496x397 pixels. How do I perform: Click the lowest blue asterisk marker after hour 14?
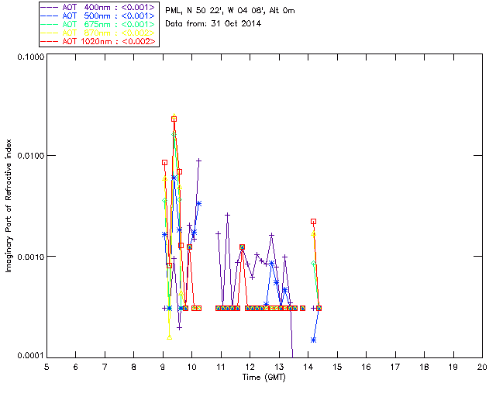[313, 340]
